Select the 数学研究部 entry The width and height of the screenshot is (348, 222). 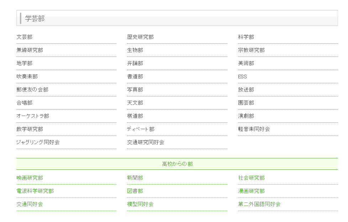click(30, 129)
